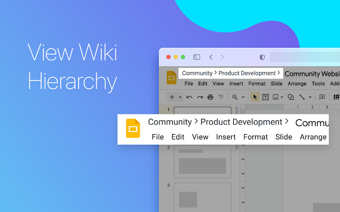
Task: Click Product Development breadcrumb in small browser header
Action: [x=247, y=73]
